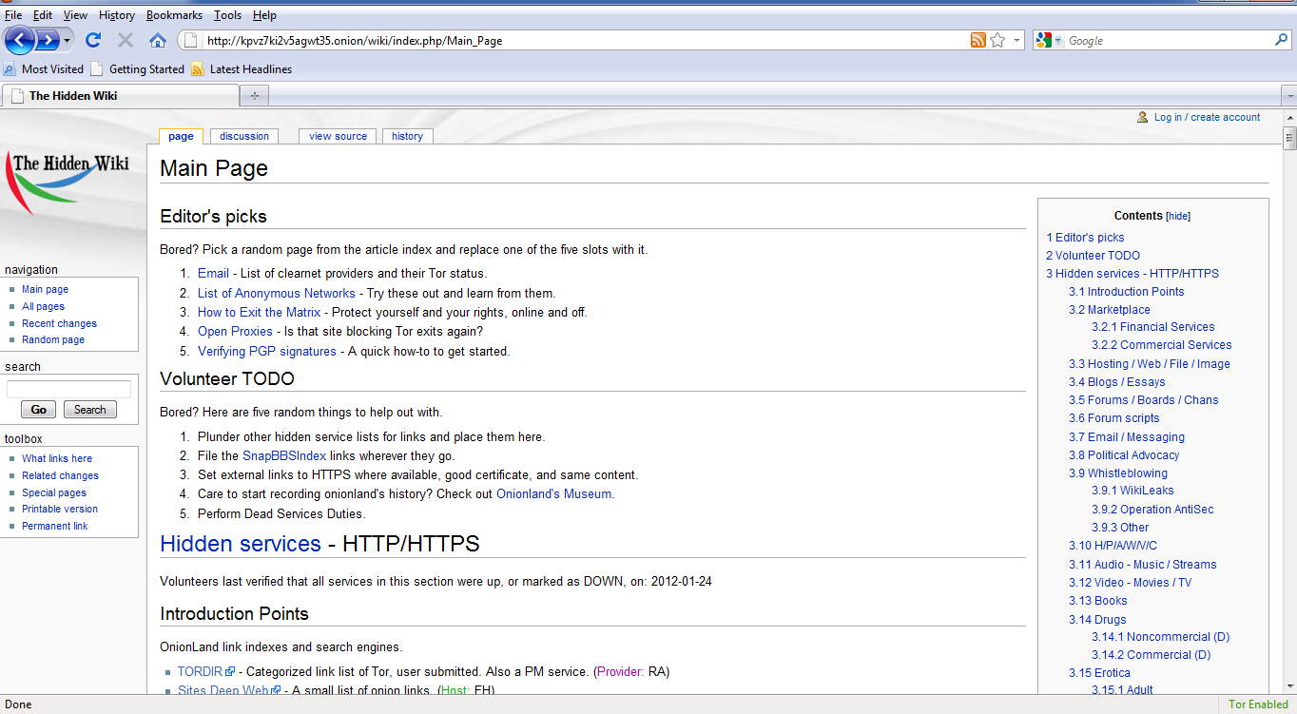
Task: Open Recent changes in navigation sidebar
Action: coord(59,323)
